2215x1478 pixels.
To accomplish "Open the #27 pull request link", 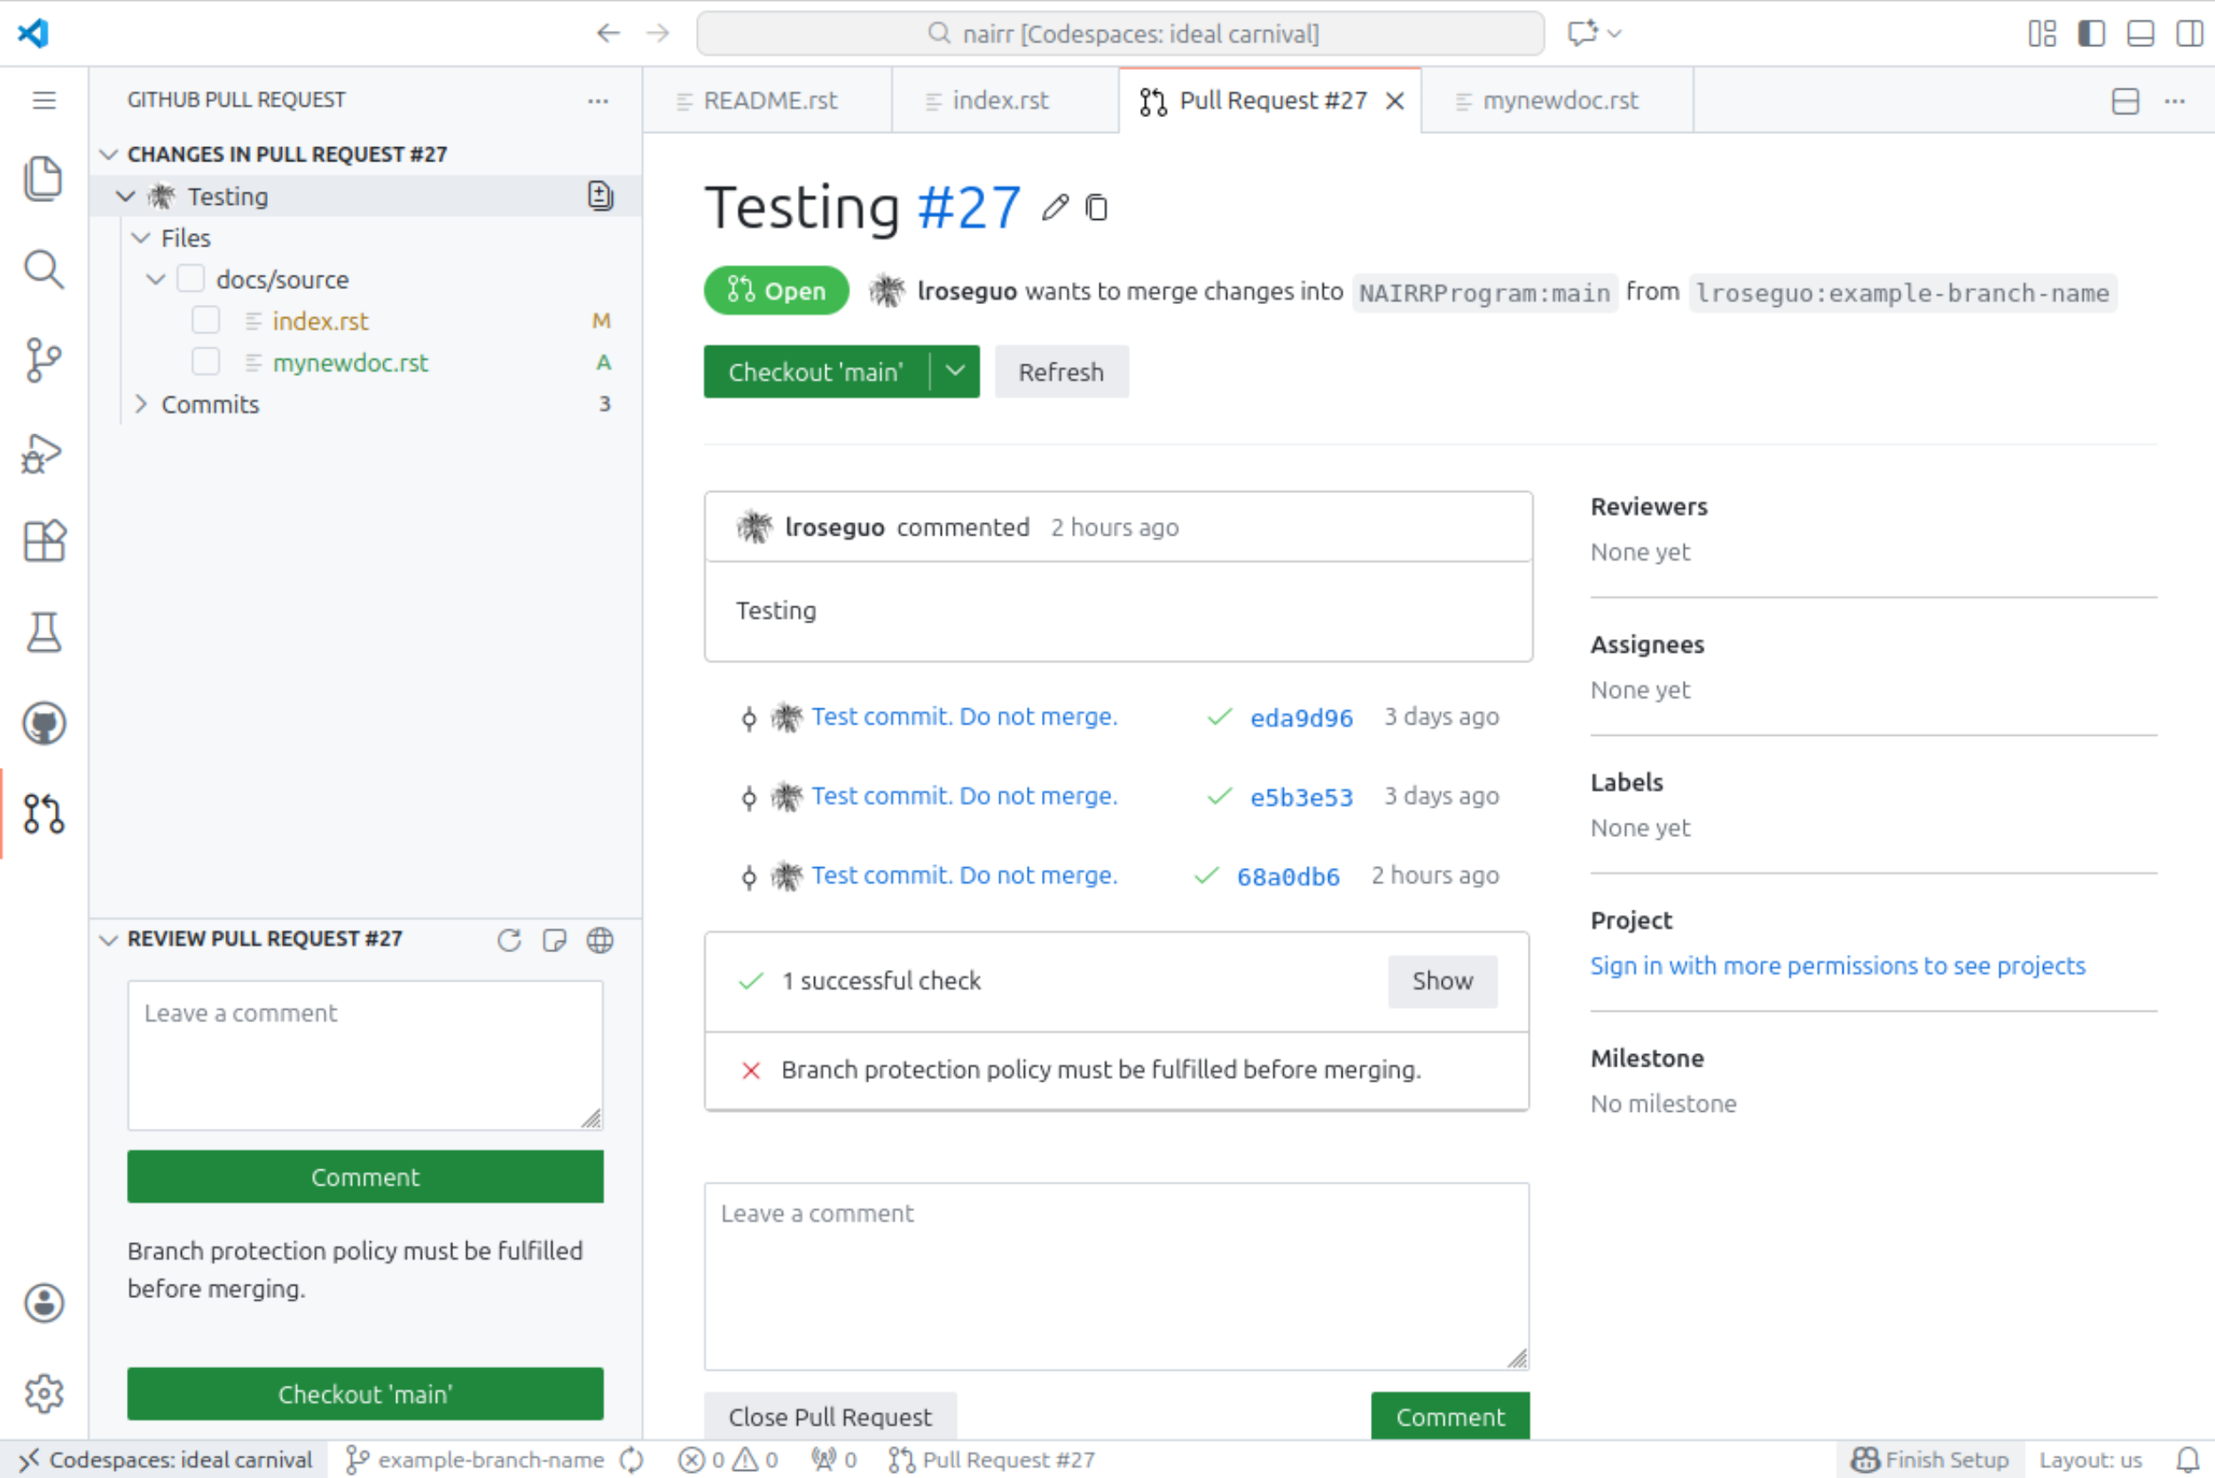I will pyautogui.click(x=969, y=207).
